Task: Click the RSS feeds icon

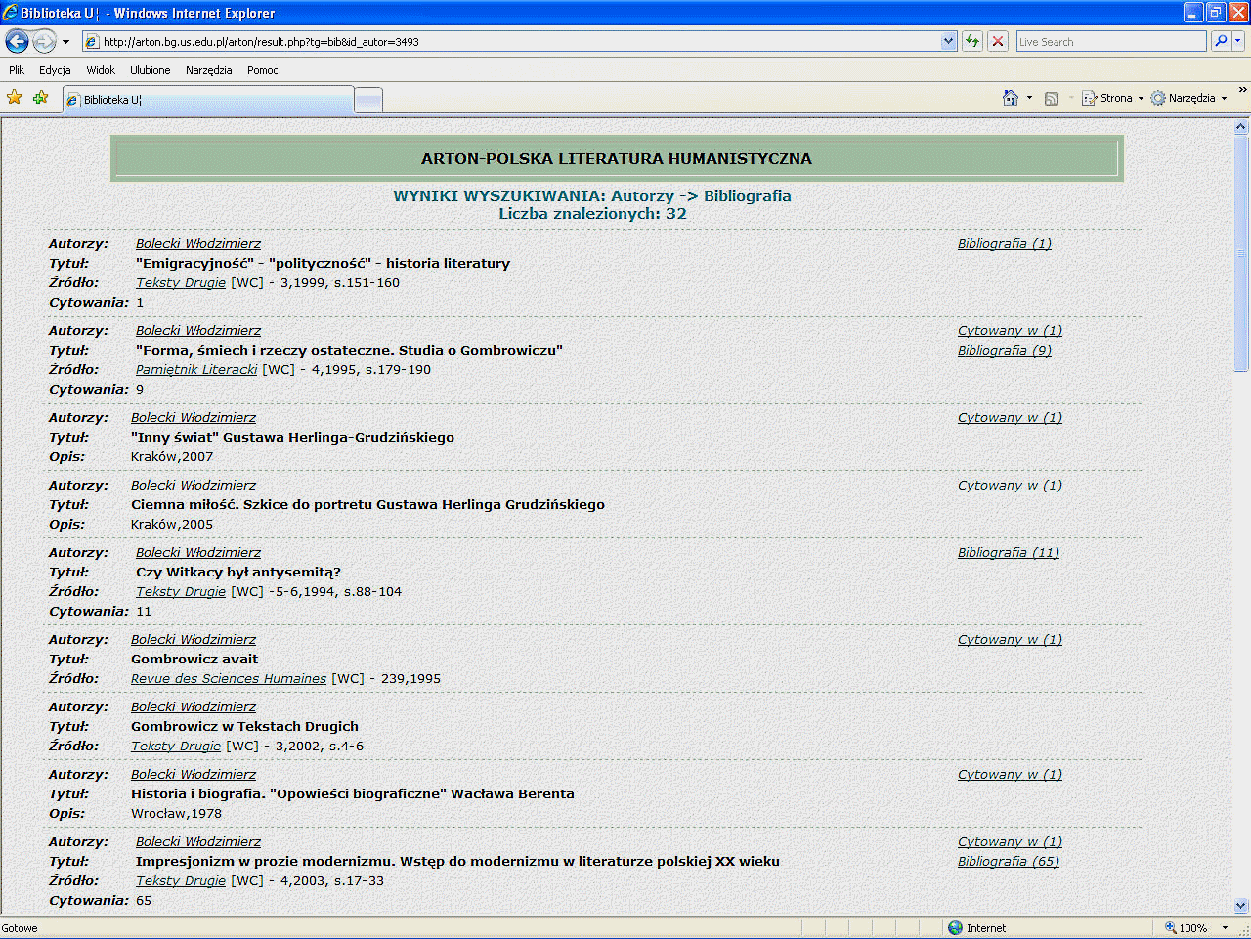Action: (x=1052, y=98)
